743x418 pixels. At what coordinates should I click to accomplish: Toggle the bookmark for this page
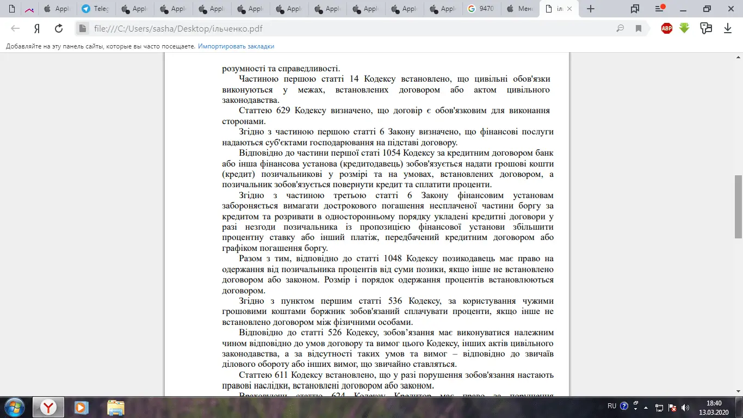tap(639, 29)
